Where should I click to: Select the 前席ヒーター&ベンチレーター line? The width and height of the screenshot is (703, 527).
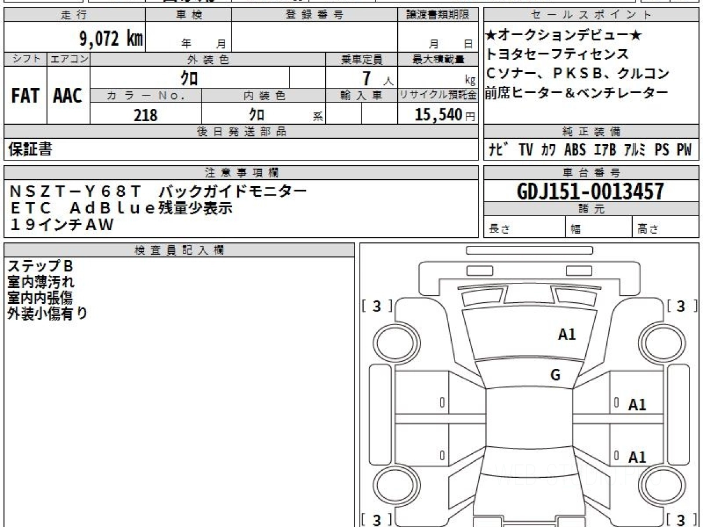click(576, 93)
